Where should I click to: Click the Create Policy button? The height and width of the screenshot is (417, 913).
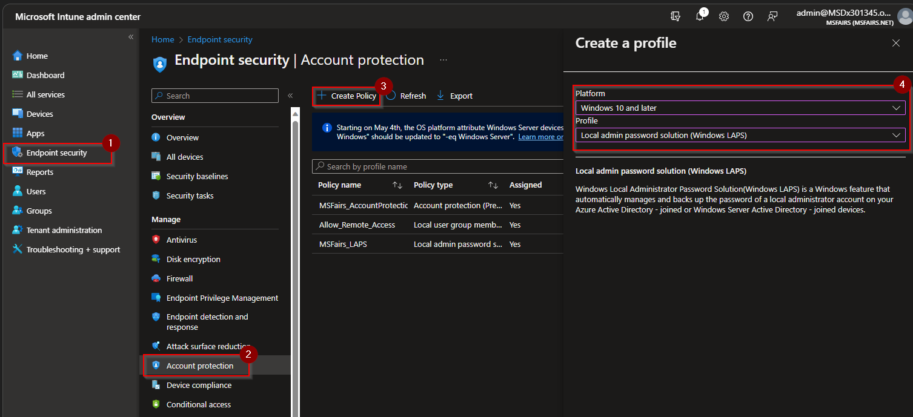347,96
